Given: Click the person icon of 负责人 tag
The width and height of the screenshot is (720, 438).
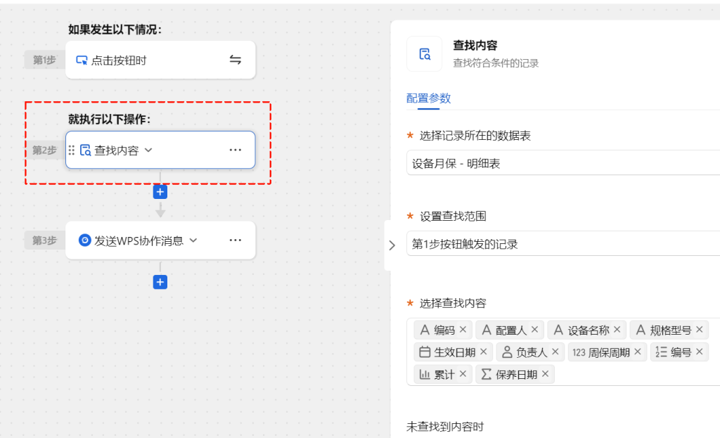Looking at the screenshot, I should (507, 352).
